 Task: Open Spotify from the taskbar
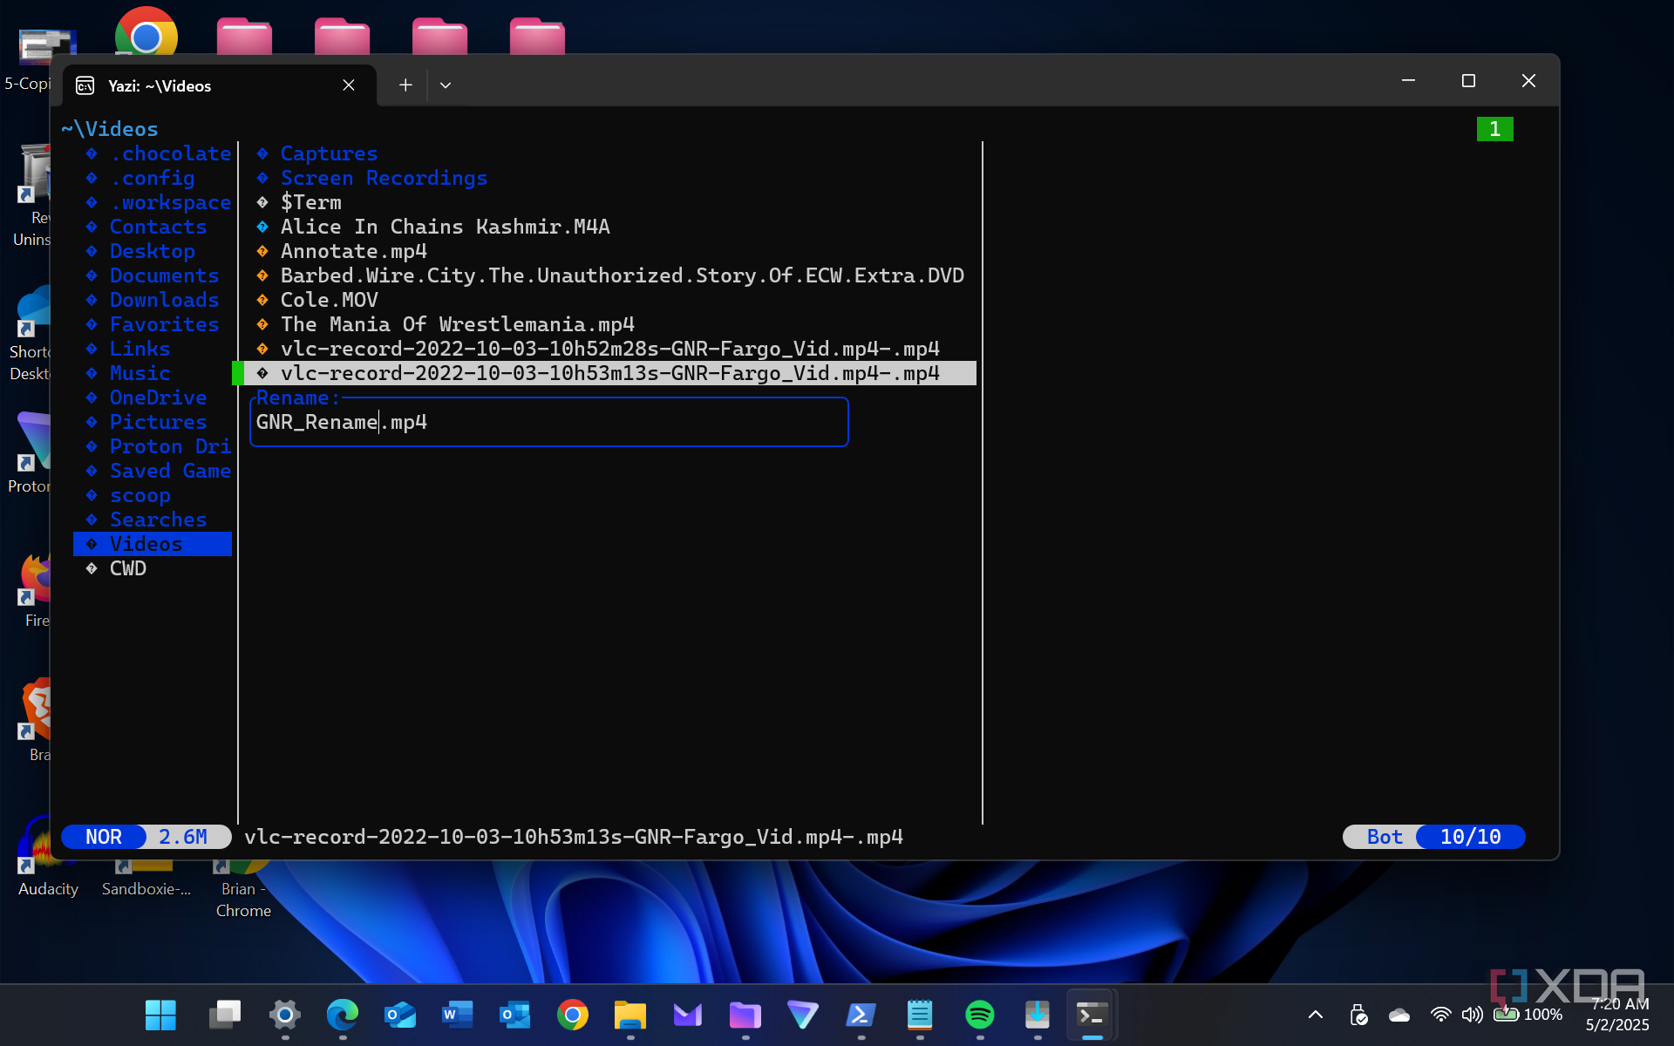coord(978,1015)
